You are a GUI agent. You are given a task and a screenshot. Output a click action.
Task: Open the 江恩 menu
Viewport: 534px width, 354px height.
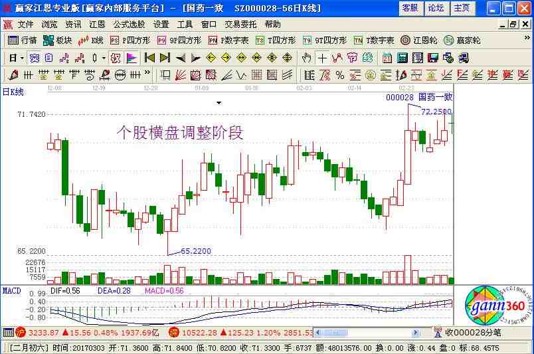(97, 25)
